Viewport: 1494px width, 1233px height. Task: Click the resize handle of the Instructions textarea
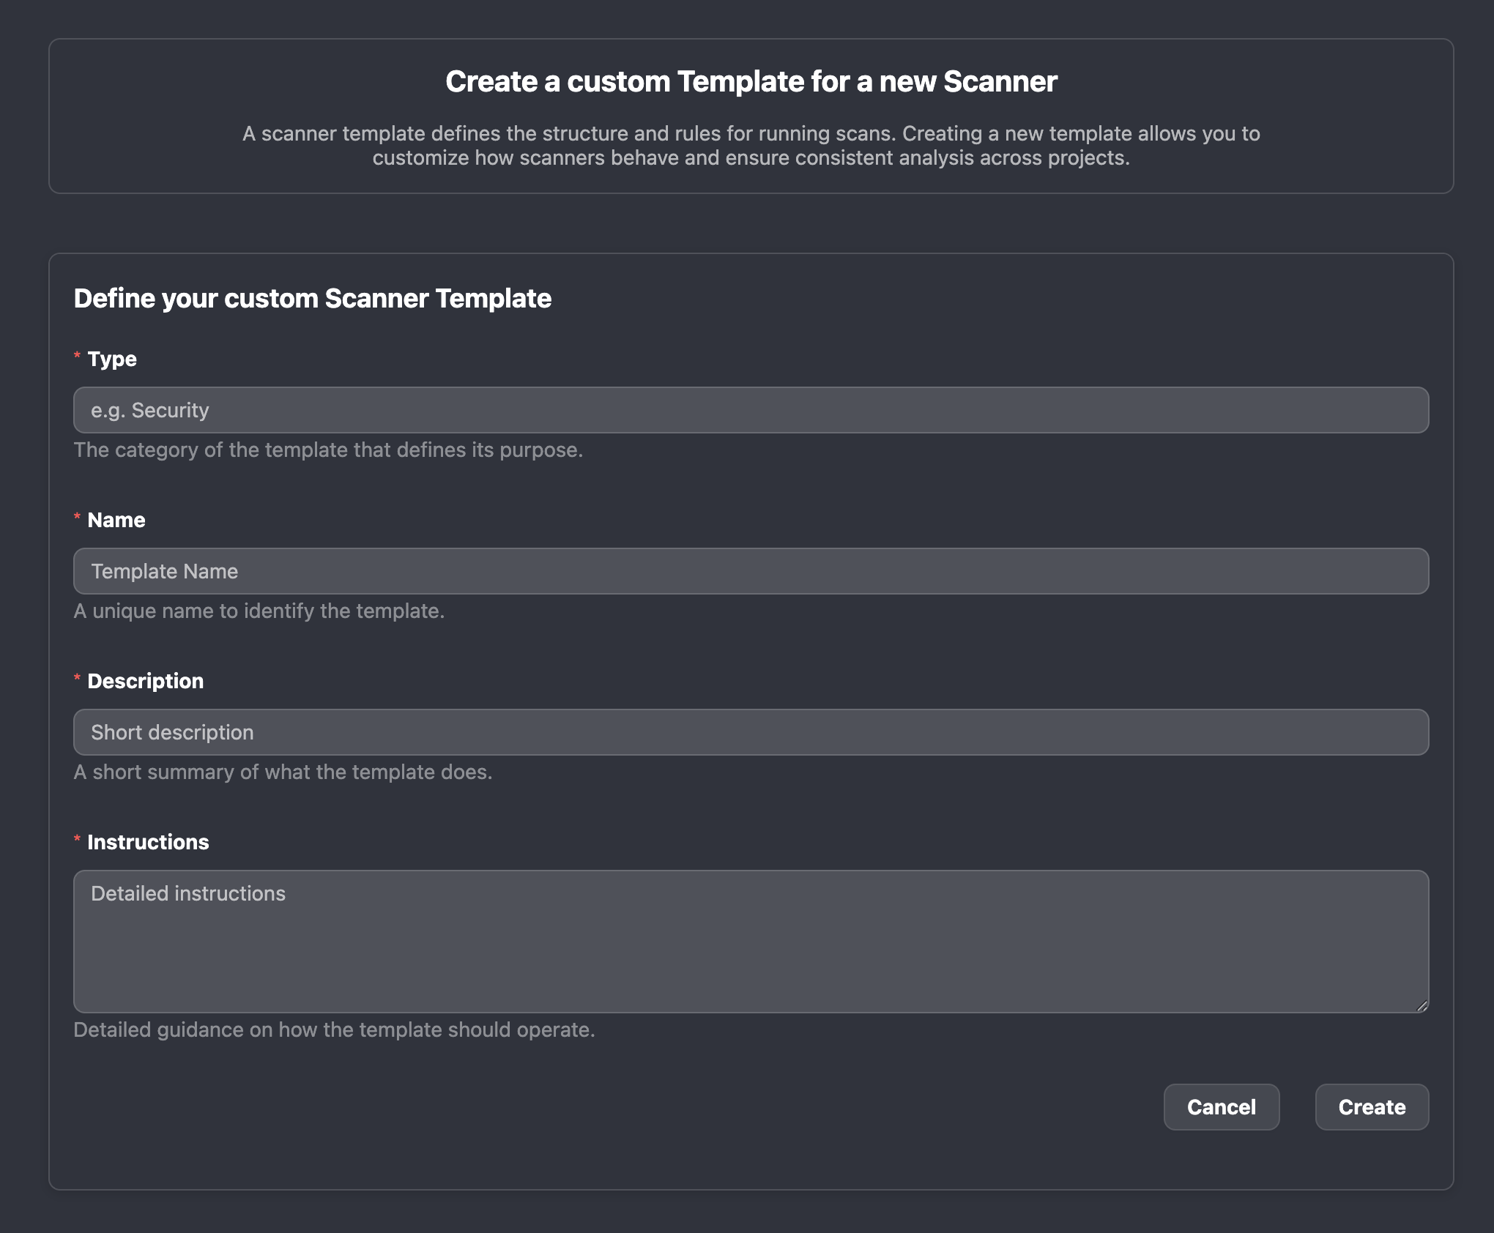point(1421,1005)
